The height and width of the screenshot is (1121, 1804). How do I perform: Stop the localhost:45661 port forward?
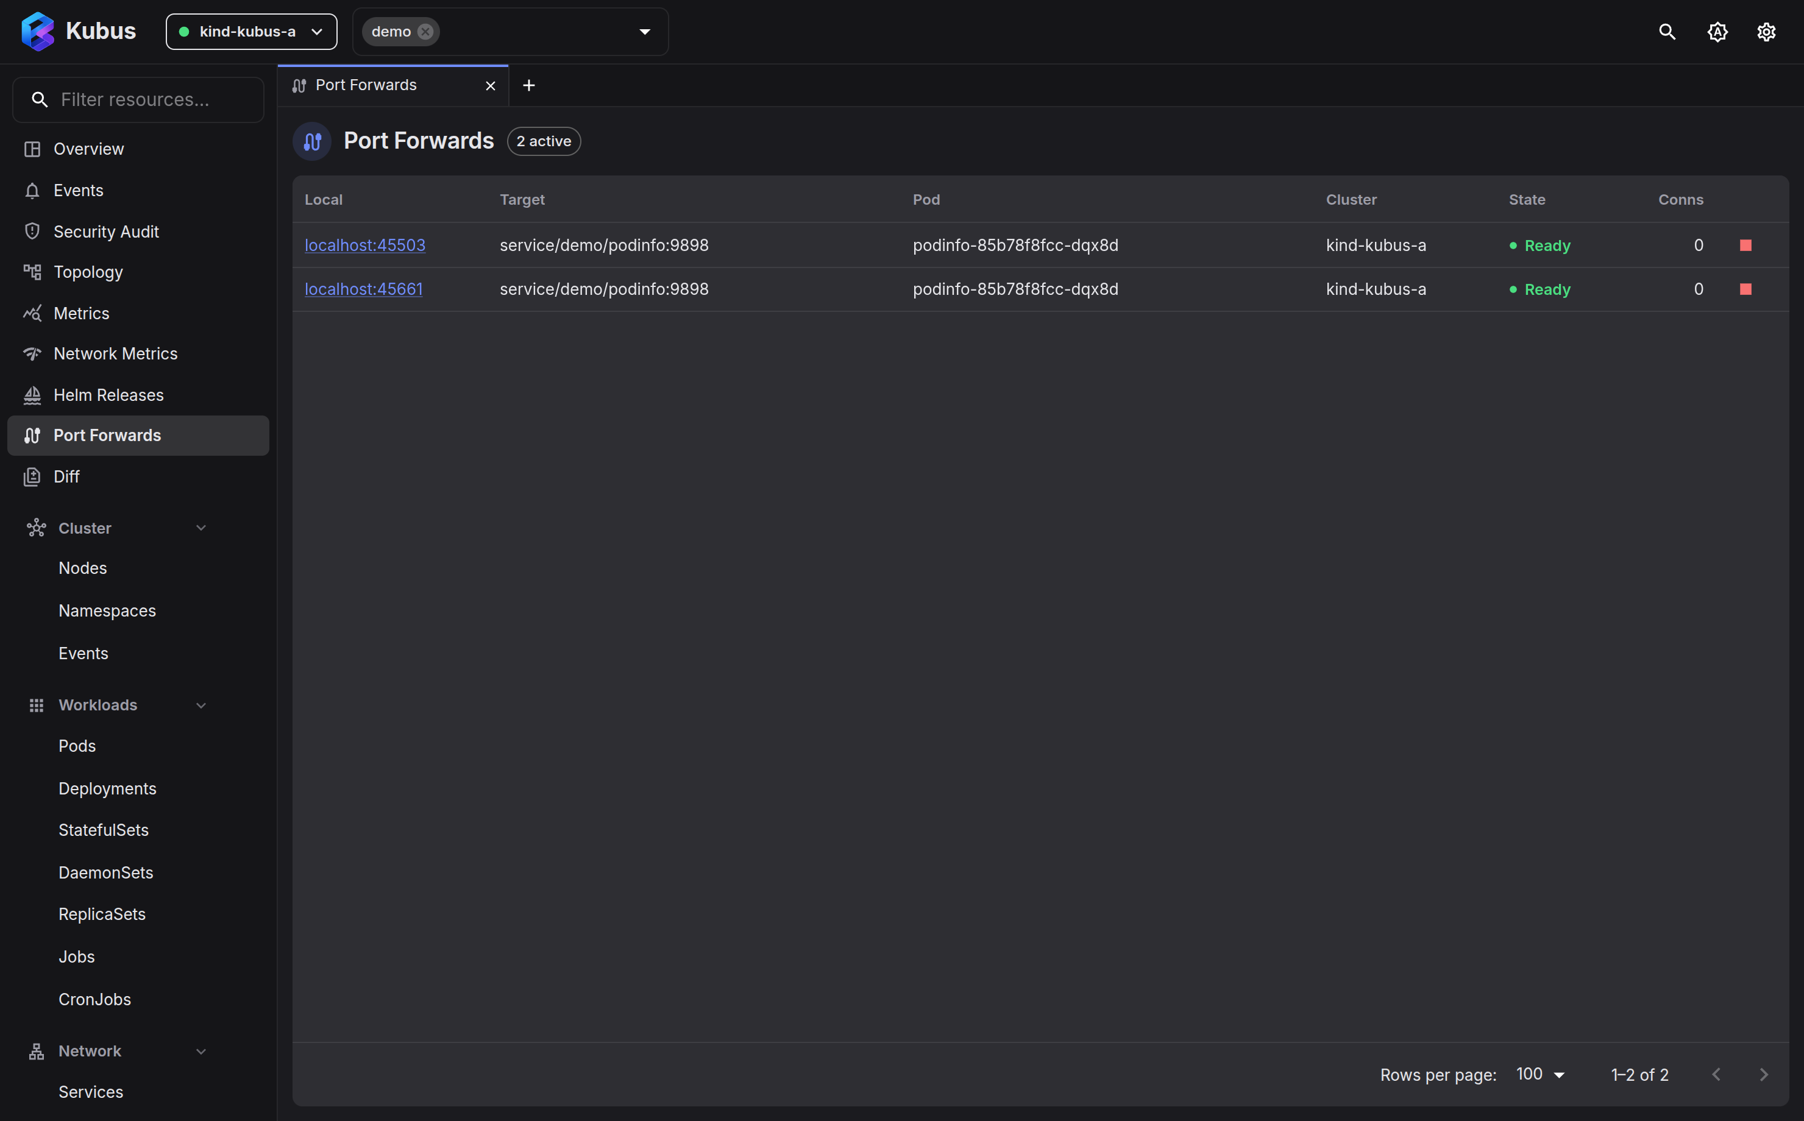(1745, 289)
